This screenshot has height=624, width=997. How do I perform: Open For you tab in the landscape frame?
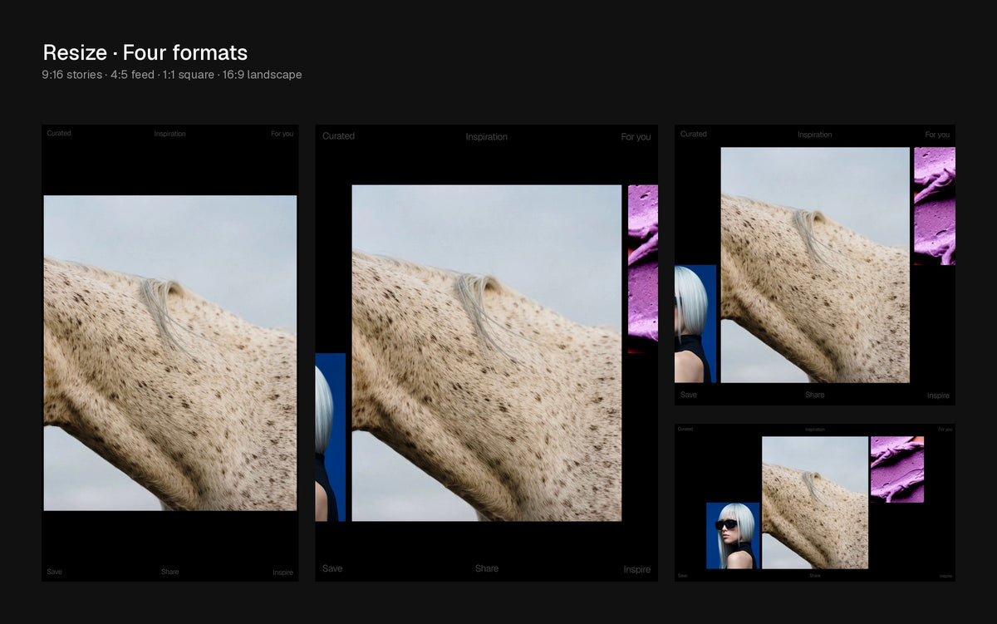tap(945, 430)
